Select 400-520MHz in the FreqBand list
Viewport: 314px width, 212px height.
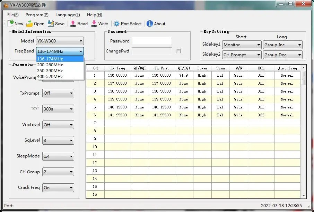(x=50, y=76)
